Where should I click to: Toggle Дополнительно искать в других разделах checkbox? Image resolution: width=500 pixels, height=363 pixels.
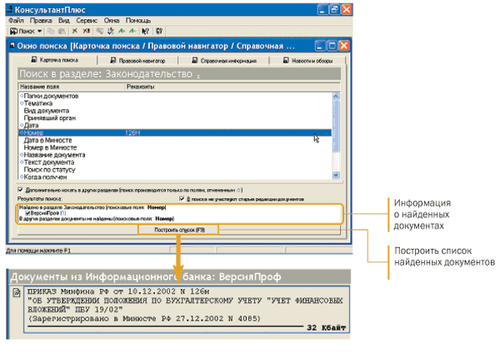pyautogui.click(x=20, y=190)
